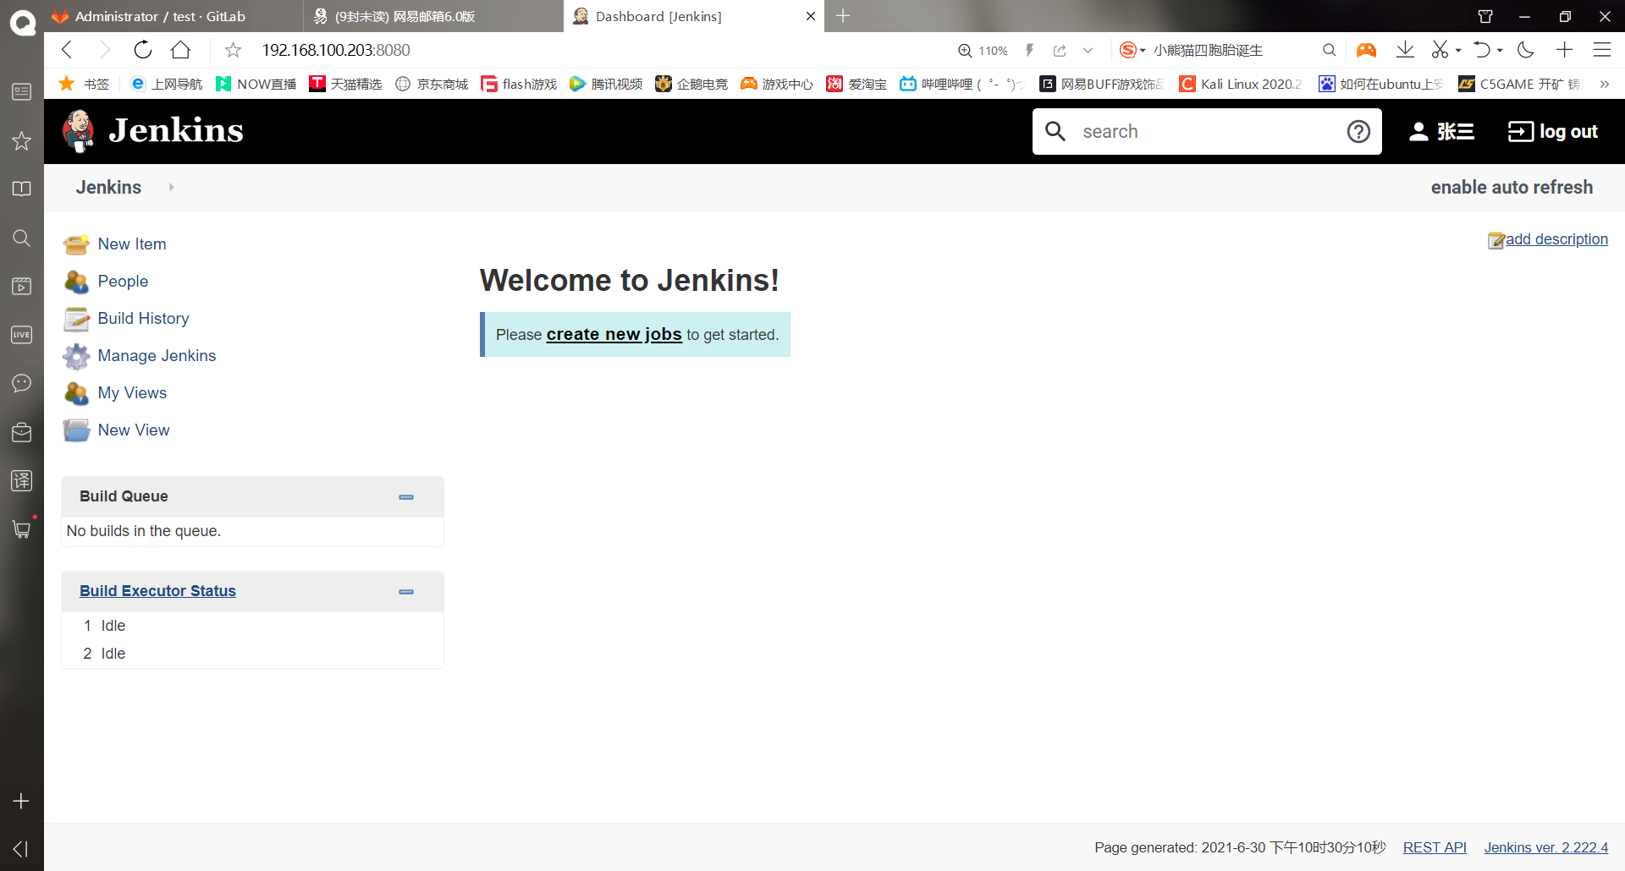Adjust the 110% page zoom control
The width and height of the screenshot is (1625, 871).
pos(982,50)
